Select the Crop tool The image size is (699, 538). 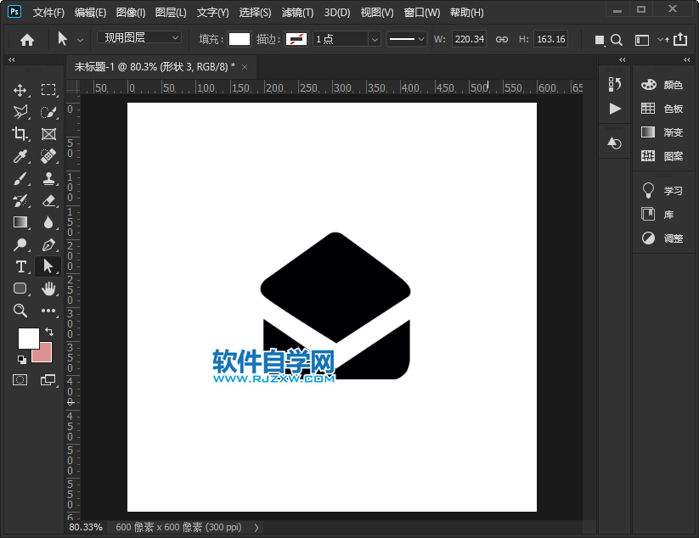(x=20, y=133)
